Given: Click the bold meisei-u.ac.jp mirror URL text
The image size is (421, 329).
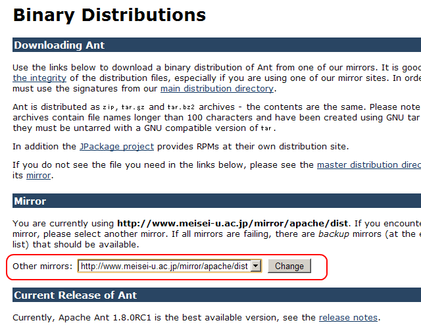Looking at the screenshot, I should 233,224.
